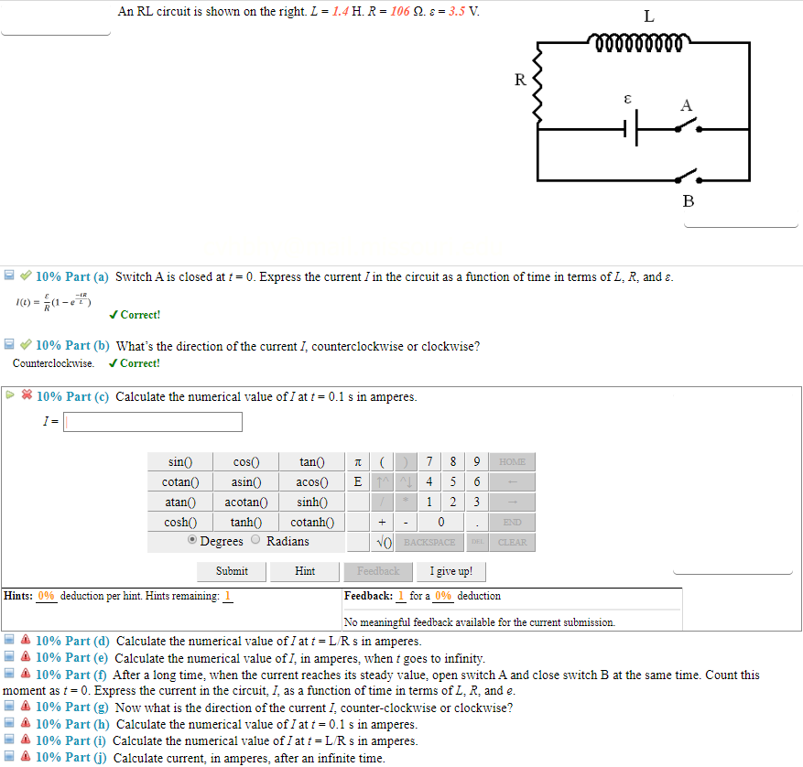Click the warning triangle icon of Part (h)

pos(26,722)
